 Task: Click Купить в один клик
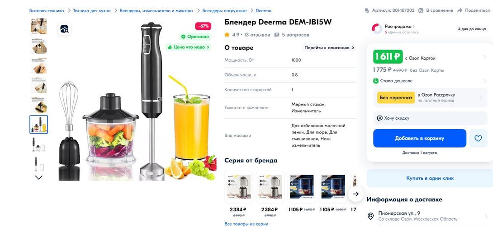pos(430,178)
